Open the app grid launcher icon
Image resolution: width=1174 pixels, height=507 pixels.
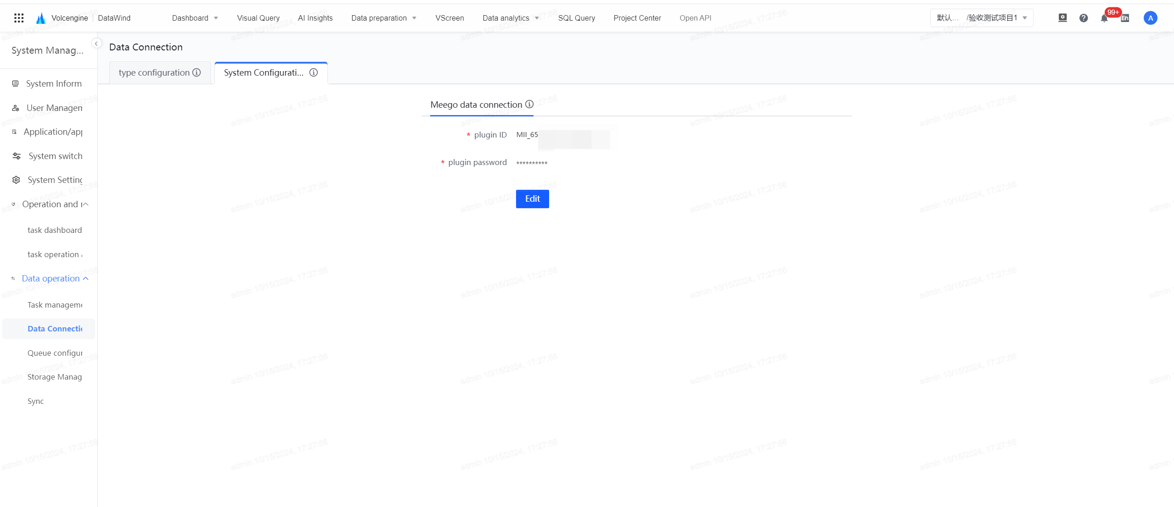[x=19, y=18]
